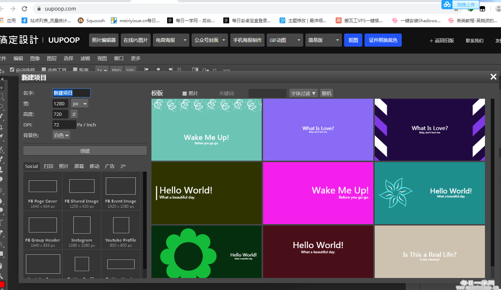Go forward in browser history
This screenshot has width=501, height=290.
(13, 8)
